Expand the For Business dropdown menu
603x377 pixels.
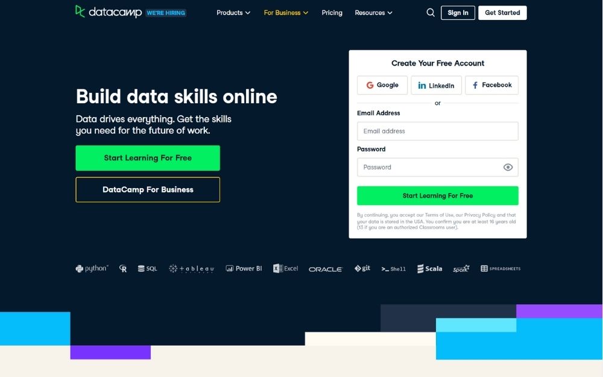click(x=286, y=13)
